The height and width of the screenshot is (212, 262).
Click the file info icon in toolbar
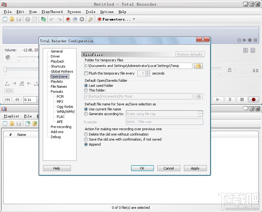pyautogui.click(x=28, y=20)
